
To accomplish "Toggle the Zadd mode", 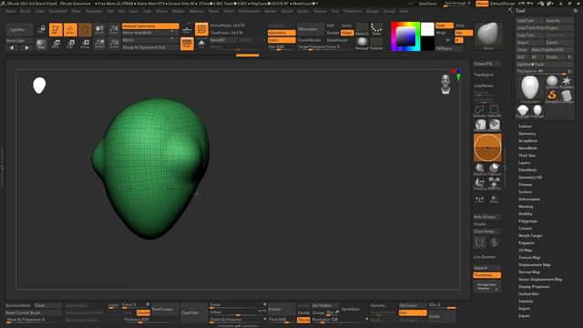I will coord(445,26).
